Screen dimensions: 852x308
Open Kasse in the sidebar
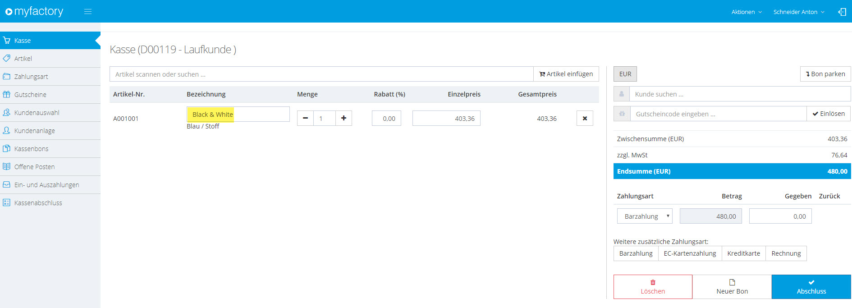coord(50,40)
